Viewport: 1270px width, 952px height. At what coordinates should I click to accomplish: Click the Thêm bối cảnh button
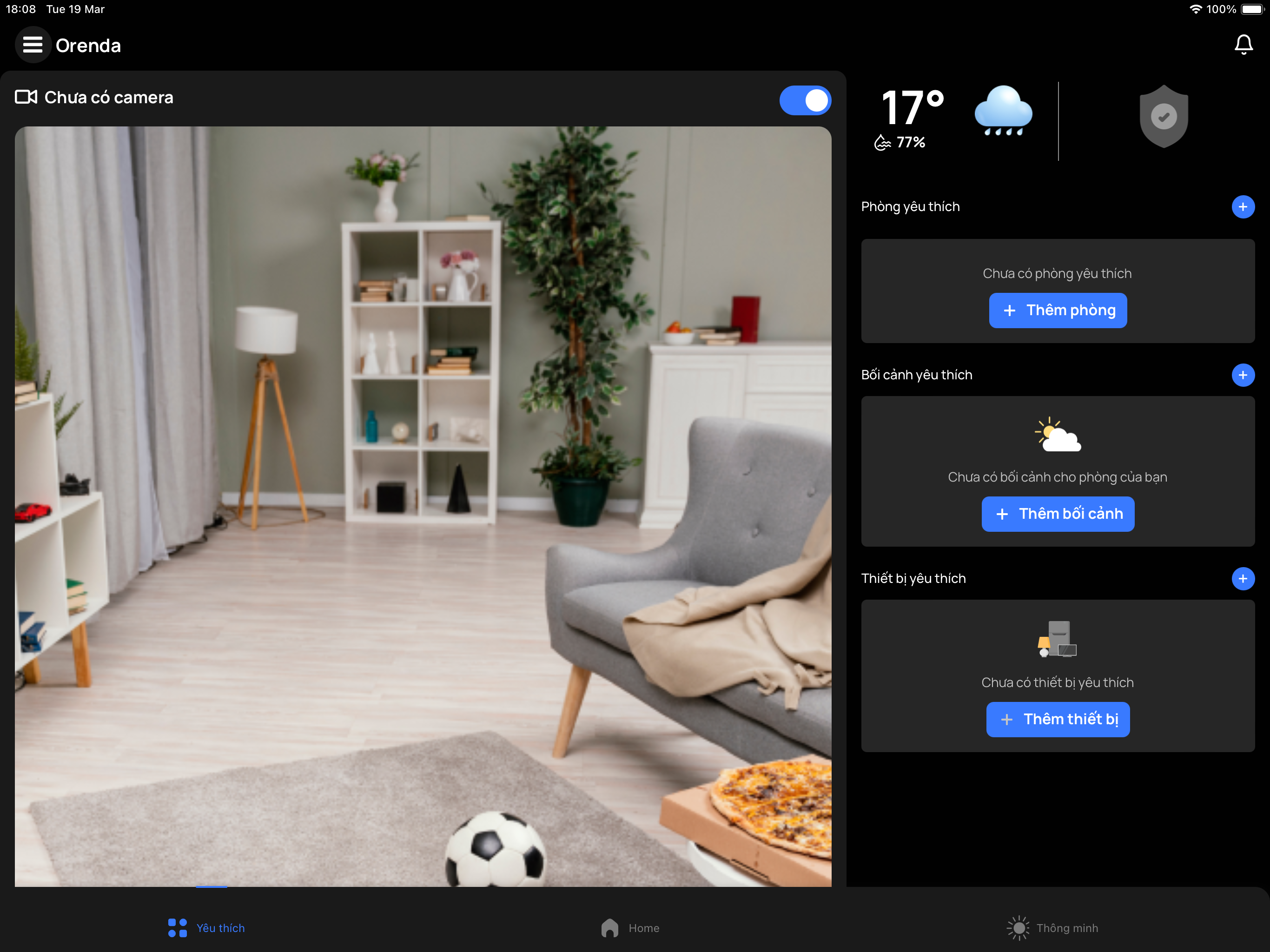1058,514
